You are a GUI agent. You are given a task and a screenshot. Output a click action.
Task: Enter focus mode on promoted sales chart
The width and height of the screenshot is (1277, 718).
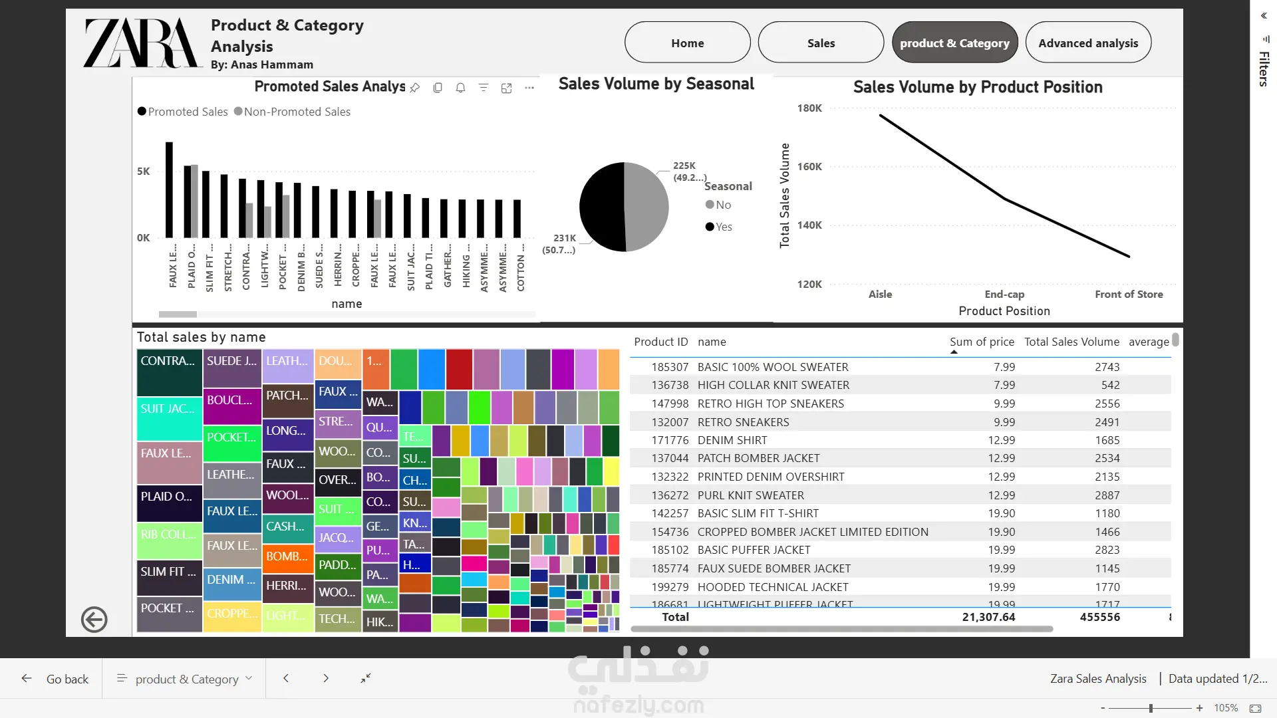[x=506, y=88]
